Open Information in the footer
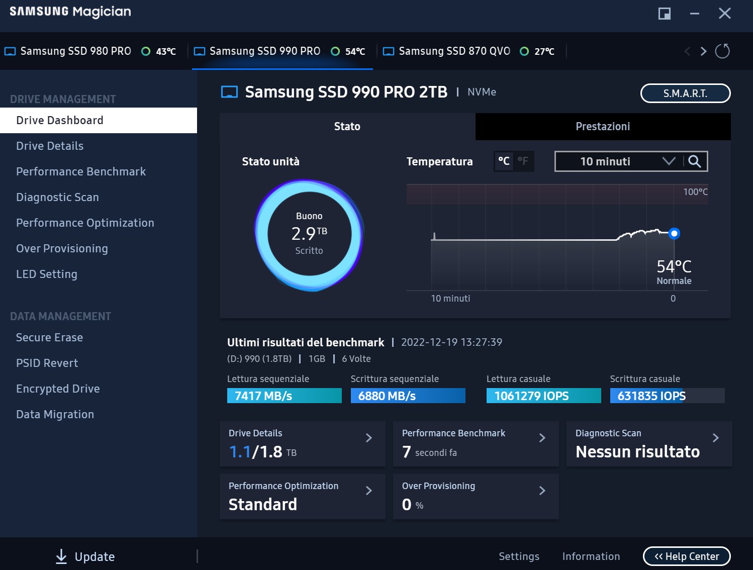 coord(591,556)
